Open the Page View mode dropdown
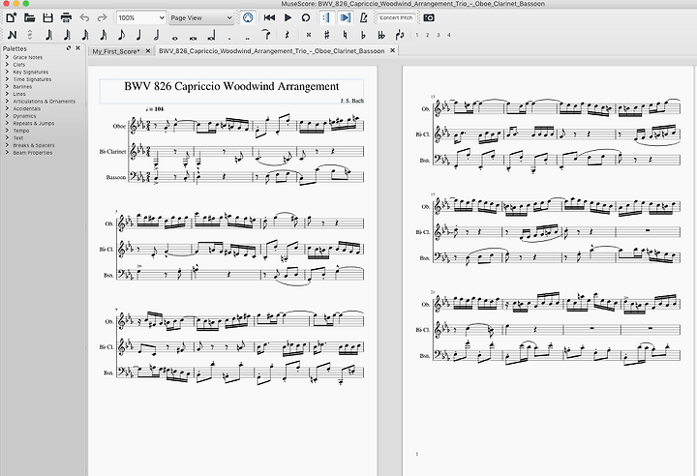 (x=201, y=17)
